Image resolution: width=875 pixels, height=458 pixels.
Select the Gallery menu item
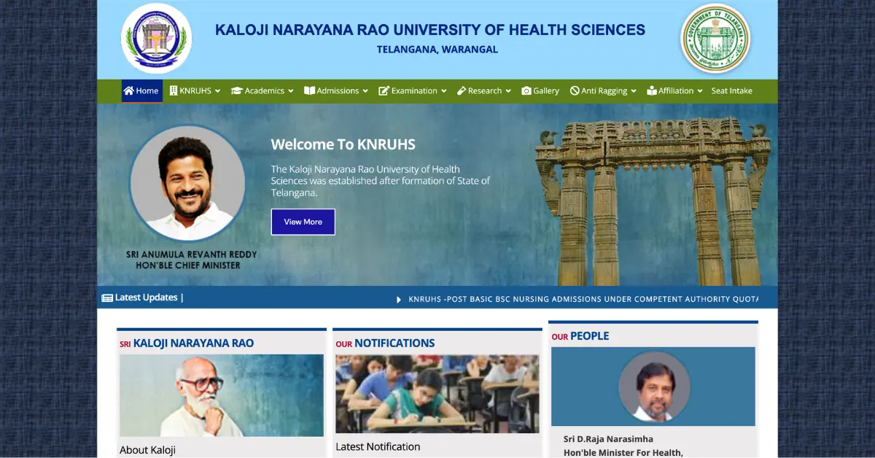click(545, 91)
